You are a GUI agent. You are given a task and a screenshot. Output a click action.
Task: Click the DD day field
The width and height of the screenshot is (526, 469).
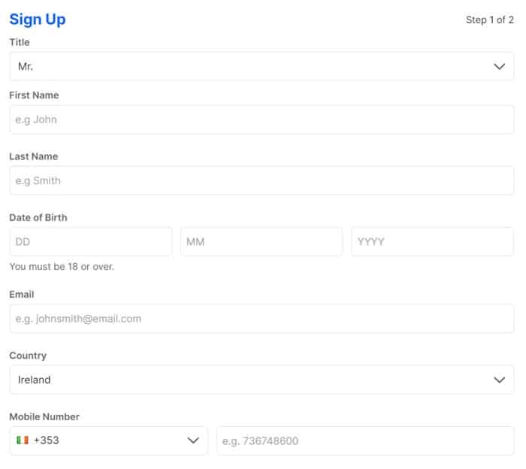91,242
